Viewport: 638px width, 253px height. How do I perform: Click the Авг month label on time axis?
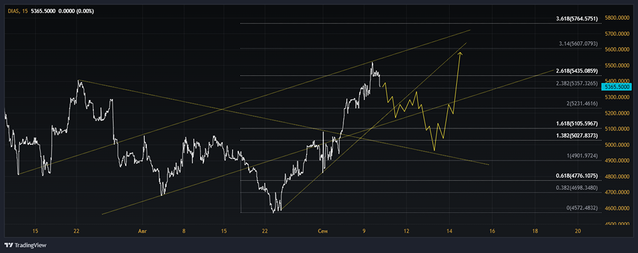(142, 231)
